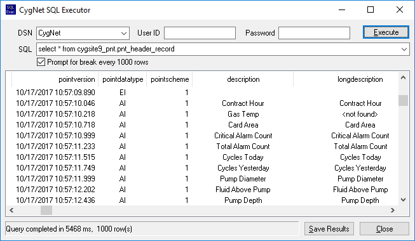Select the 10/17/2017 10:57:12.436 cell
Viewport: 415px width, 241px height.
pyautogui.click(x=55, y=200)
